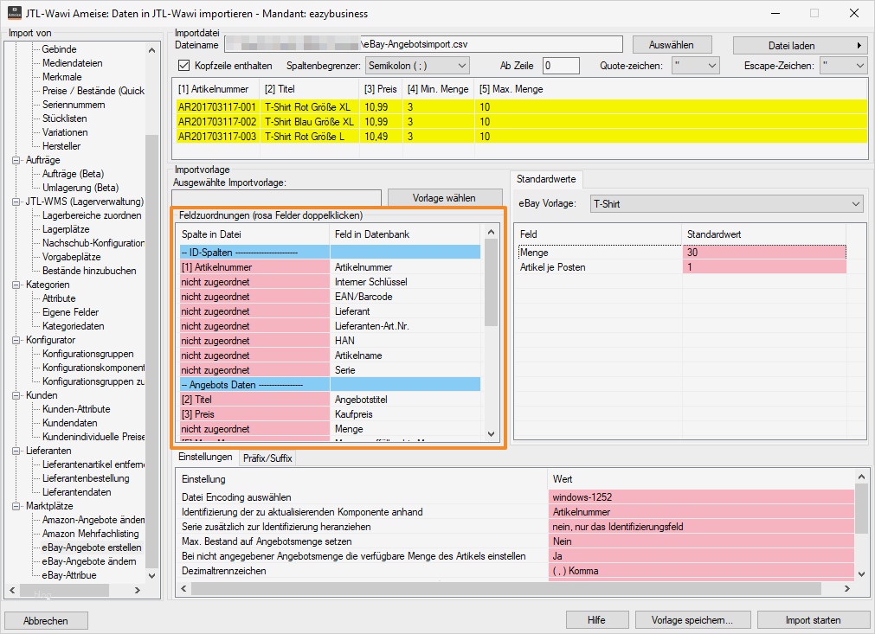Click the Auswählen button
Image resolution: width=875 pixels, height=634 pixels.
[671, 45]
